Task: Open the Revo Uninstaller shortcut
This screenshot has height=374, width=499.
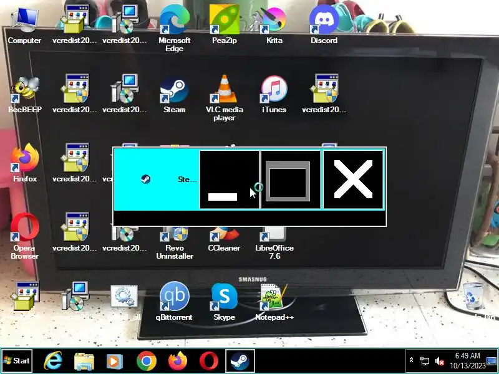Action: pos(175,244)
